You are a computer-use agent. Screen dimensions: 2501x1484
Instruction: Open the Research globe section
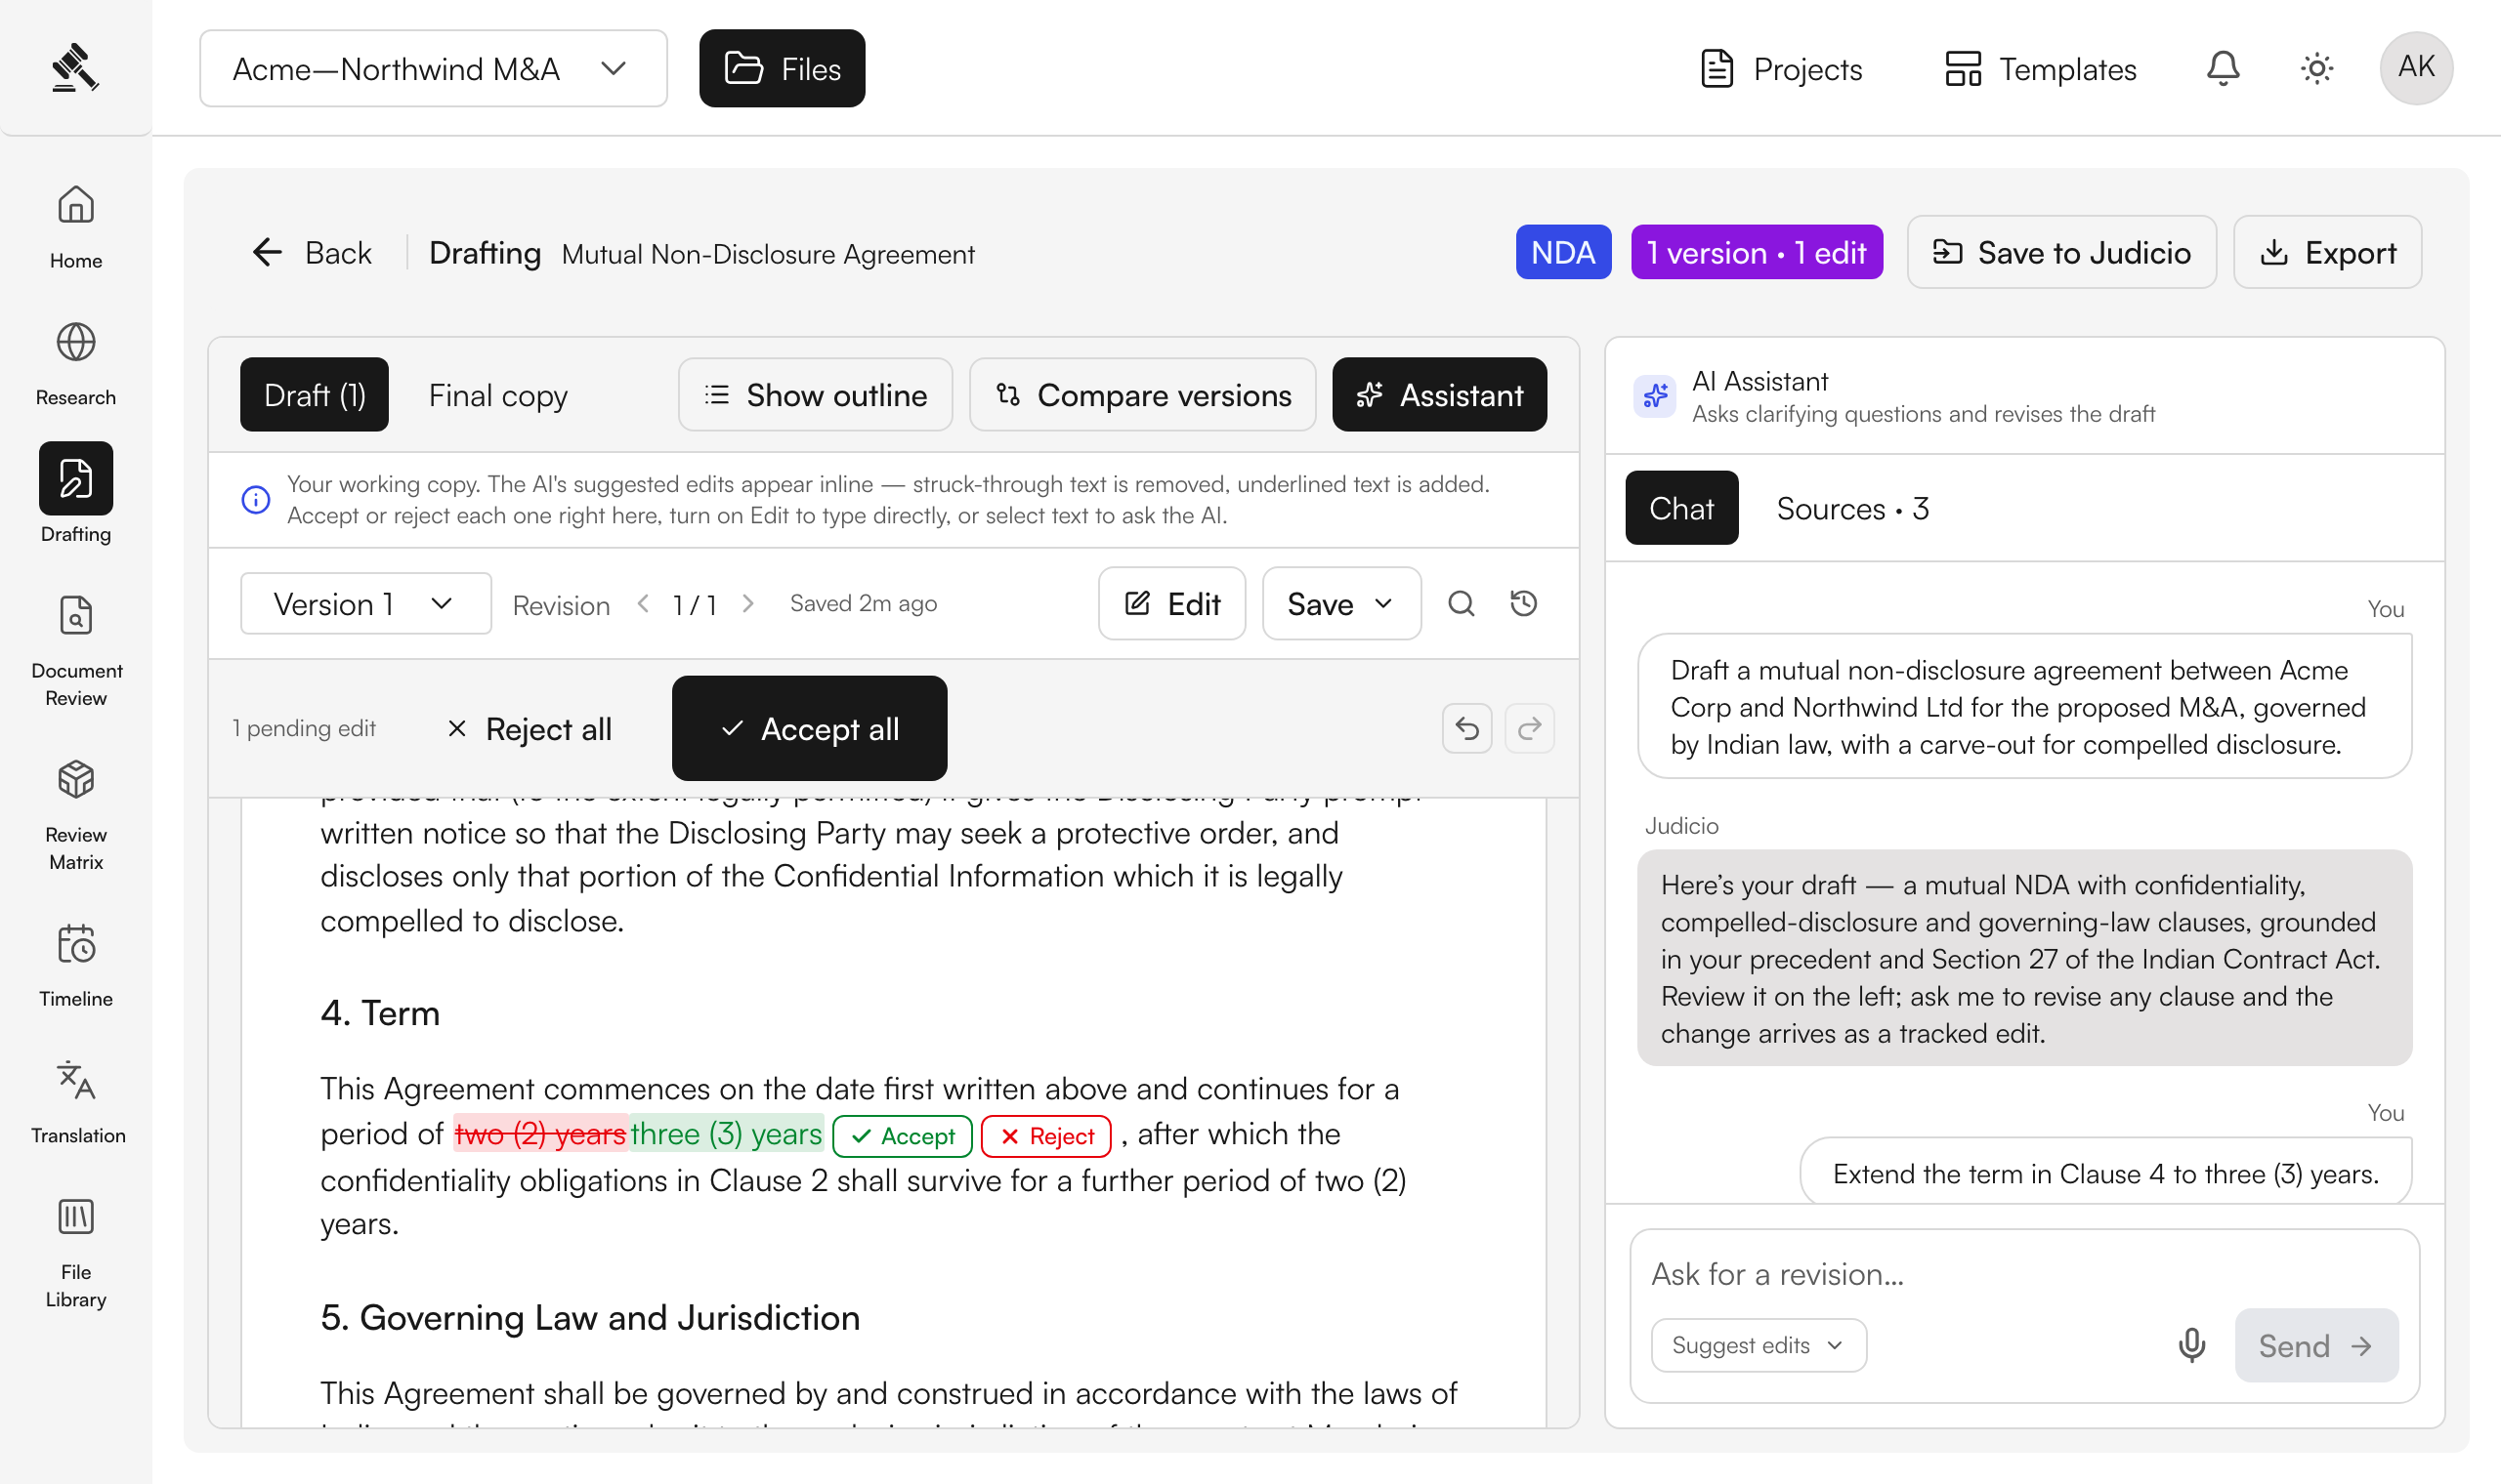tap(76, 364)
